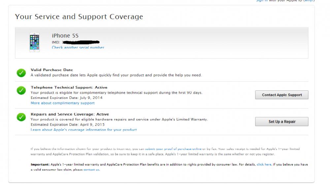Click the iPhone 5S product image
The width and height of the screenshot is (330, 184).
(35, 42)
